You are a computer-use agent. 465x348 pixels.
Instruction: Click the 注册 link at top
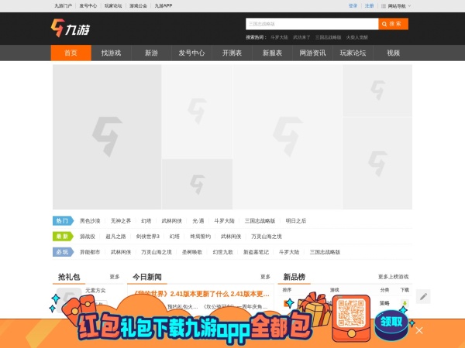coord(369,5)
